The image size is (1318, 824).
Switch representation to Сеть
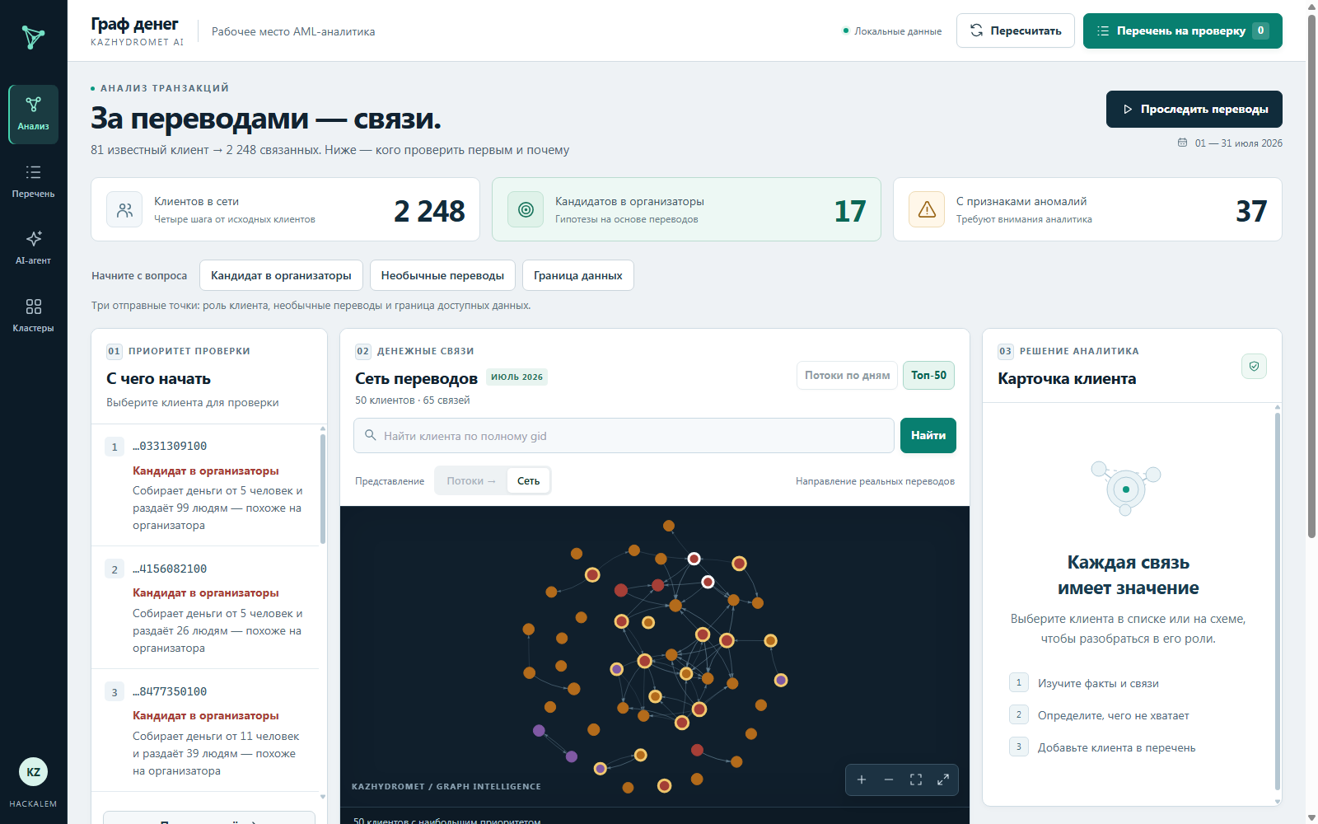coord(529,481)
